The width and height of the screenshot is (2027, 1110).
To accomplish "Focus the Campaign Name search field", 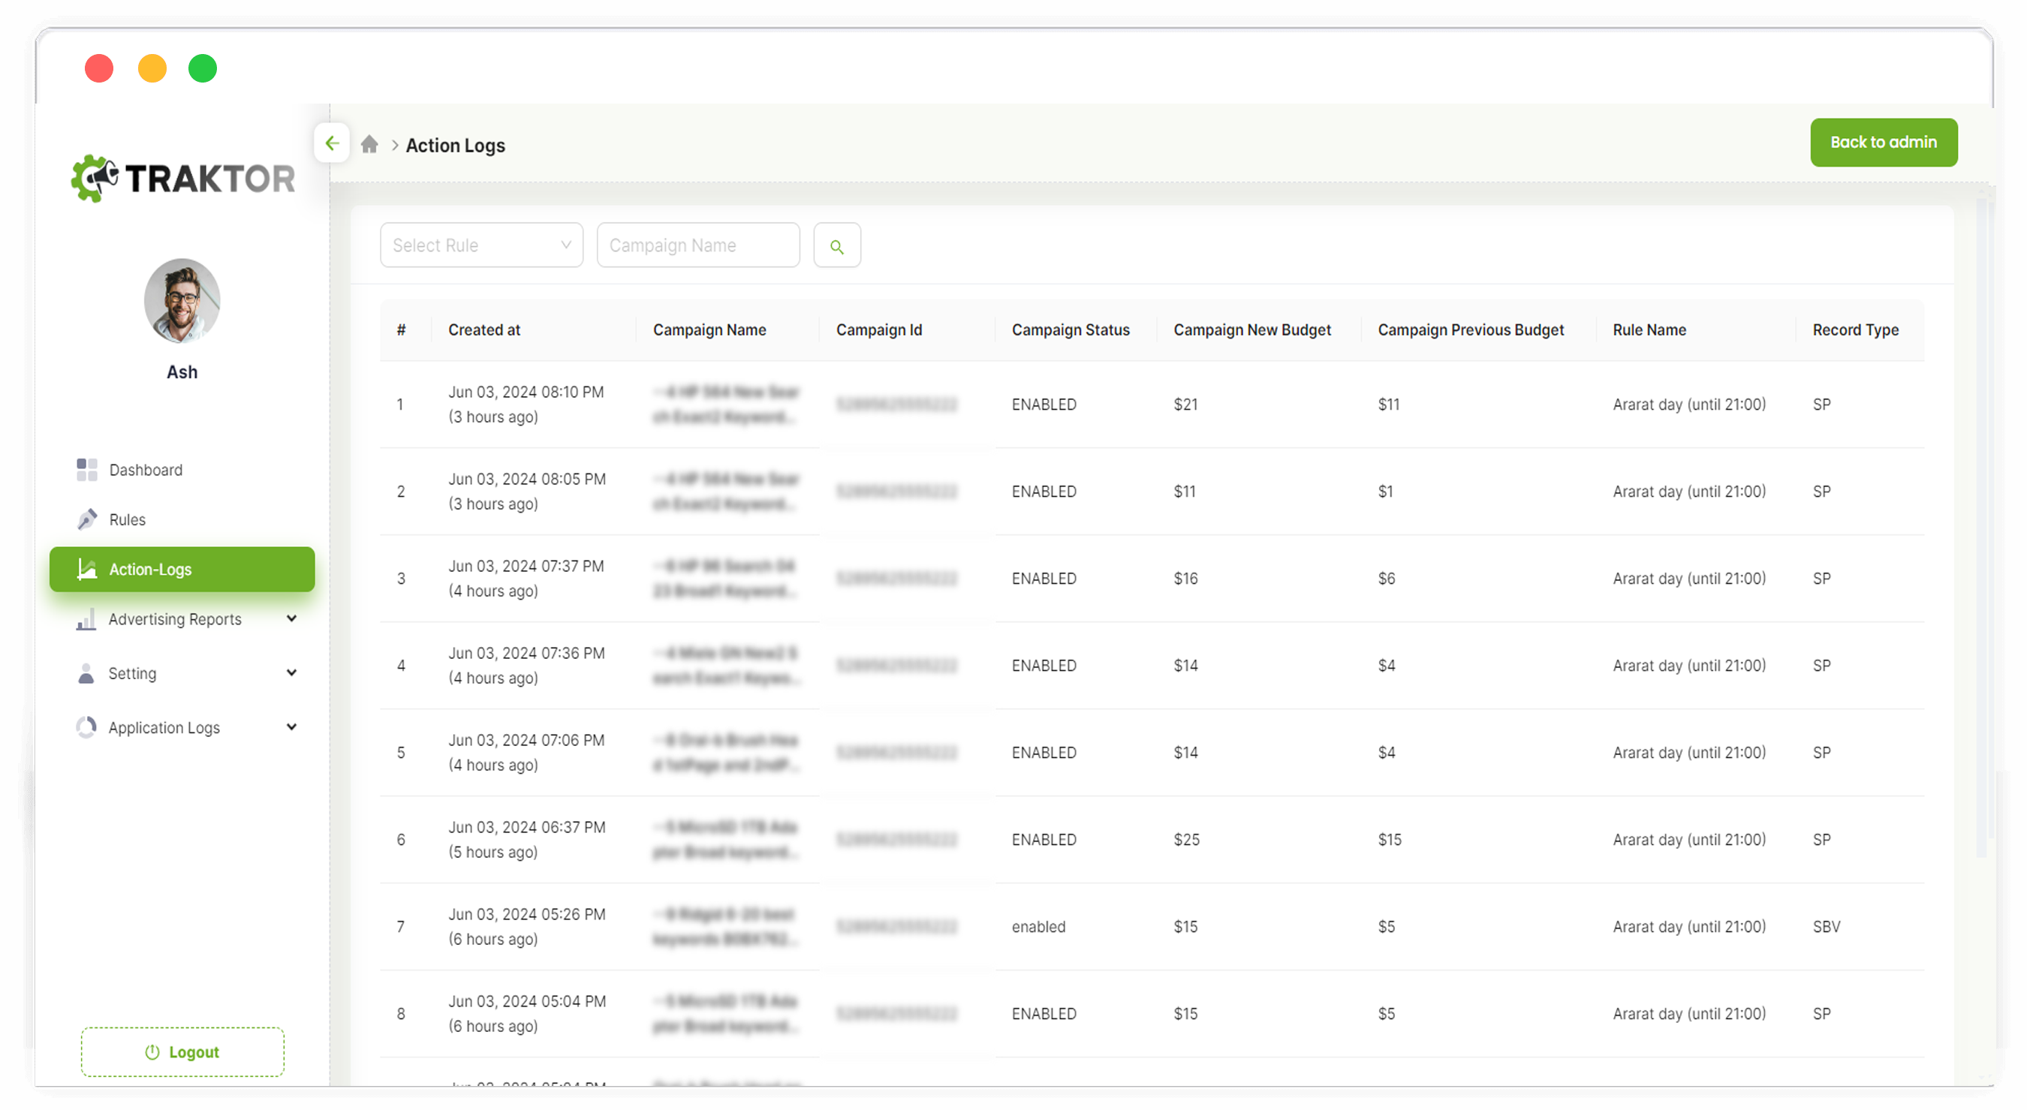I will pyautogui.click(x=698, y=245).
